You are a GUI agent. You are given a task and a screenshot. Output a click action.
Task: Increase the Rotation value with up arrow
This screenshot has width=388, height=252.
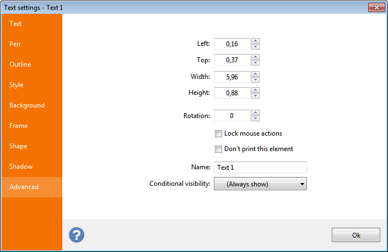click(255, 113)
